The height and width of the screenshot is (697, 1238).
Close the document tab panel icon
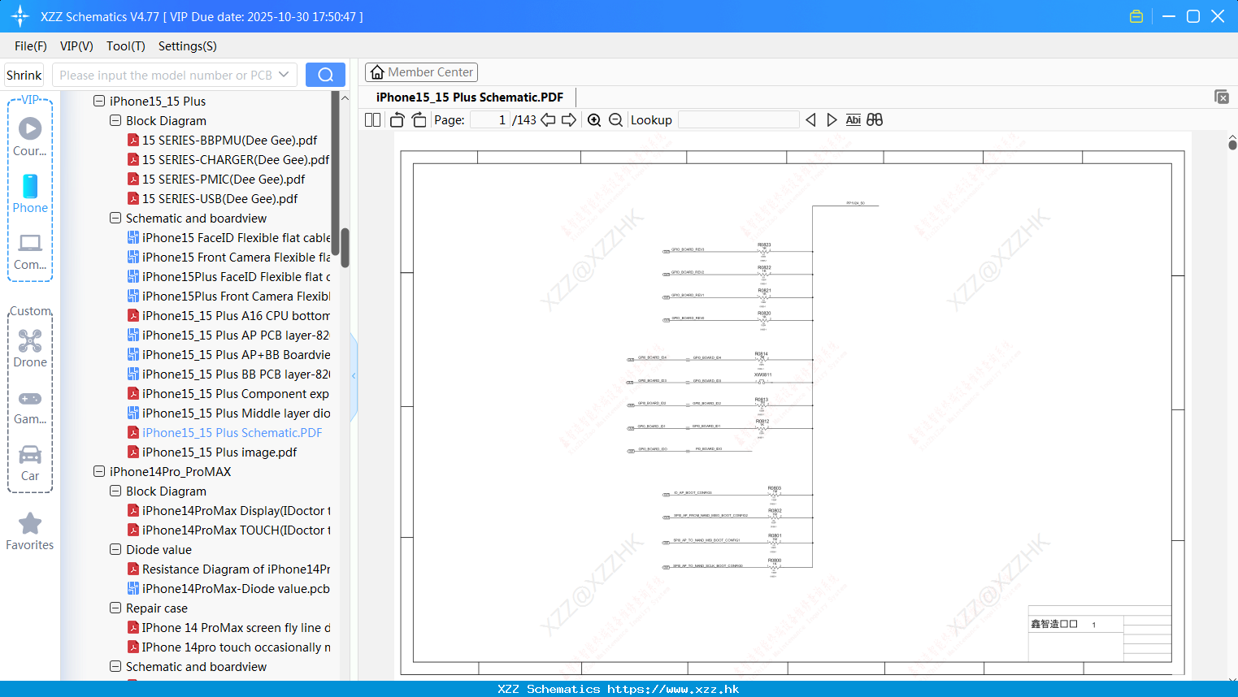point(1222,97)
